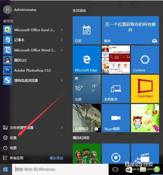Open the movies clapperboard tile
Image resolution: width=163 pixels, height=175 pixels.
pos(145,154)
